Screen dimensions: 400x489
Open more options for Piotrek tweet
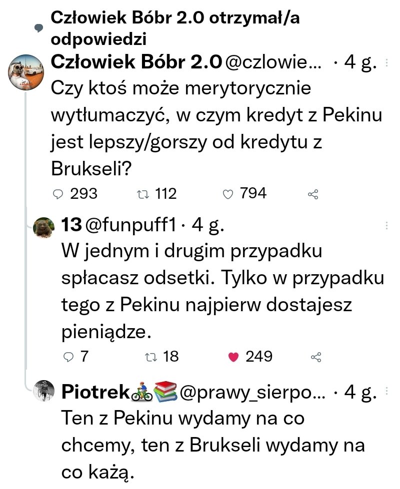(386, 393)
